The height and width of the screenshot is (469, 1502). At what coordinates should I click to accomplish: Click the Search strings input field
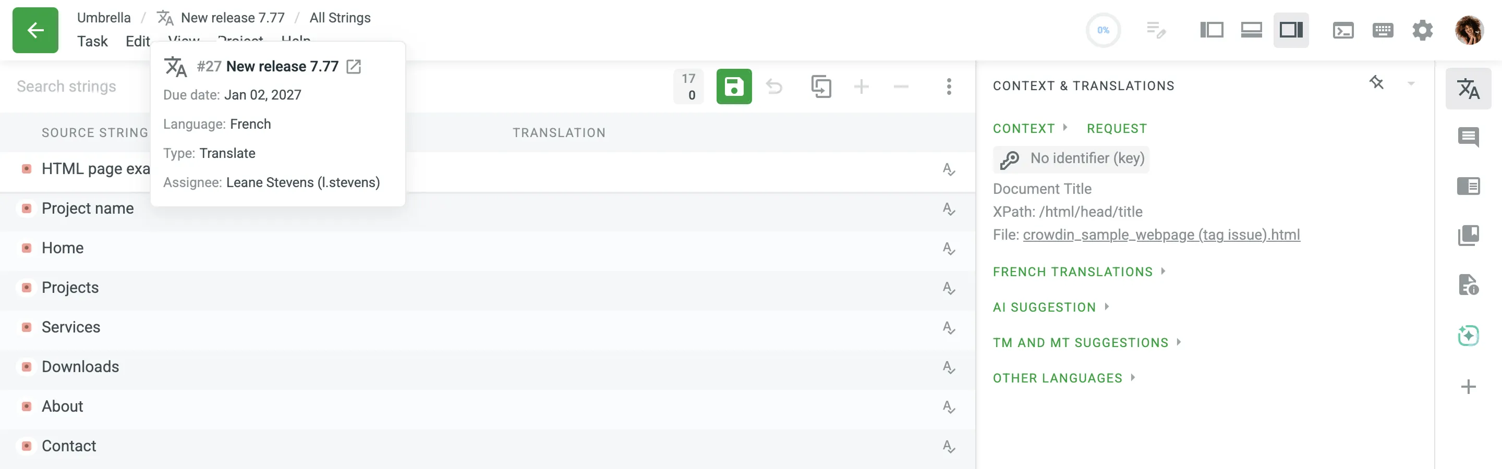[66, 87]
